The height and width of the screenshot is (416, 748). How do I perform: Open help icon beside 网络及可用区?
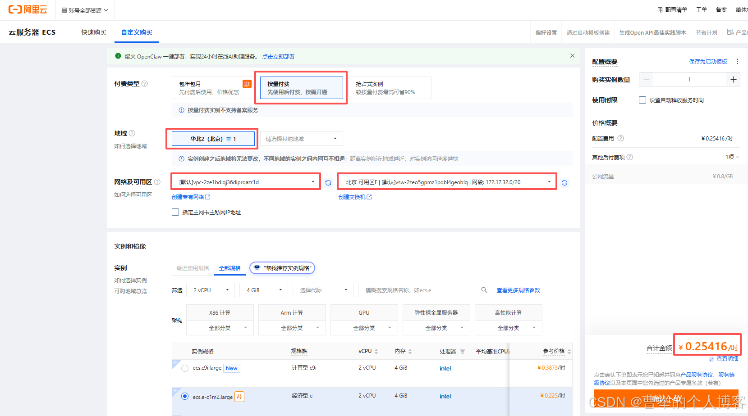pos(157,182)
